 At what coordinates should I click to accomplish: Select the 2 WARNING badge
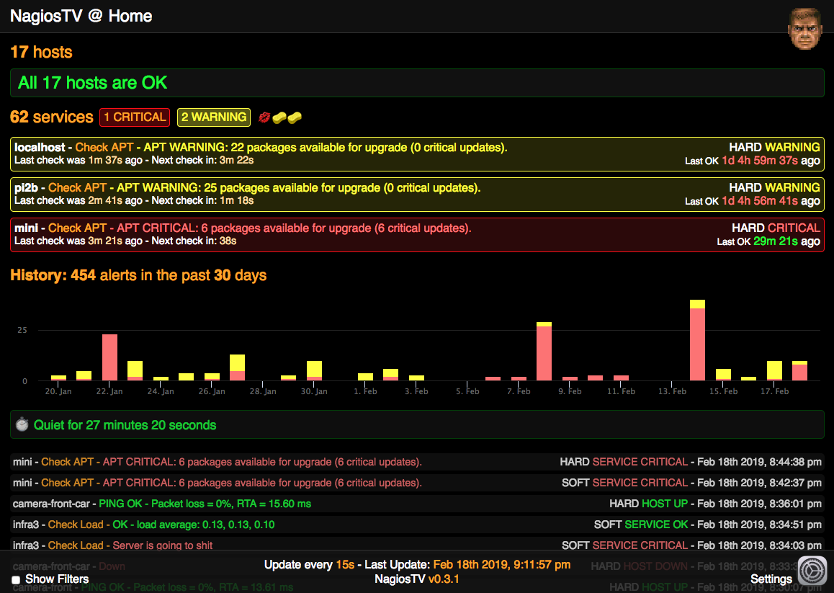pyautogui.click(x=214, y=117)
